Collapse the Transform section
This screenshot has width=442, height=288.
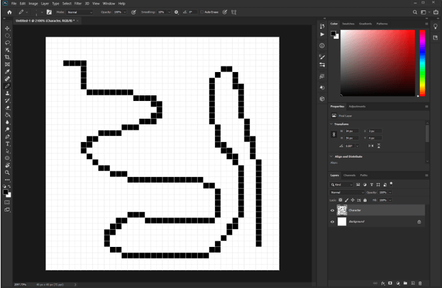point(331,124)
